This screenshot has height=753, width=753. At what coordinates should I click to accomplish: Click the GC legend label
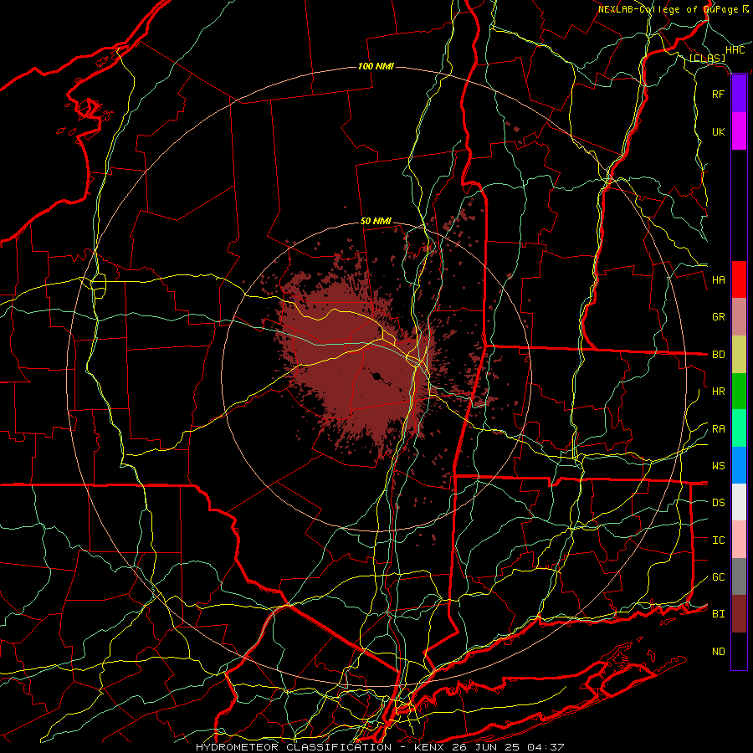pyautogui.click(x=718, y=576)
